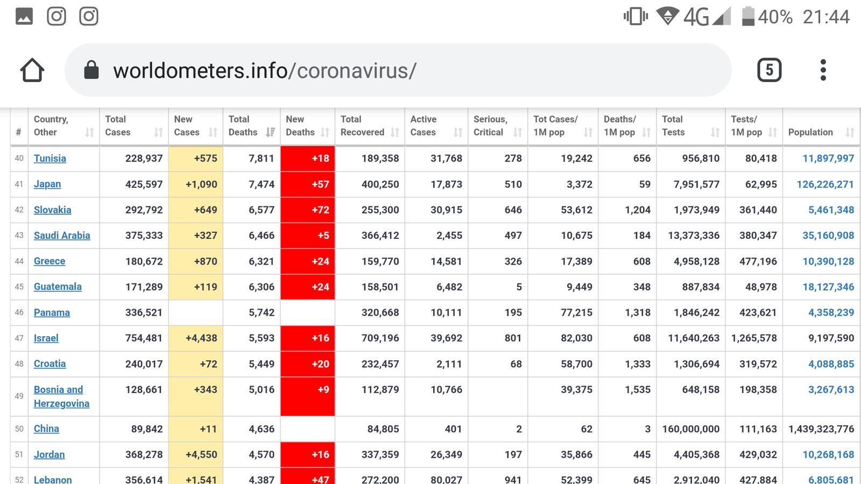Open Bosnia and Herzegovina link
Screen dimensions: 861x484
click(x=61, y=396)
